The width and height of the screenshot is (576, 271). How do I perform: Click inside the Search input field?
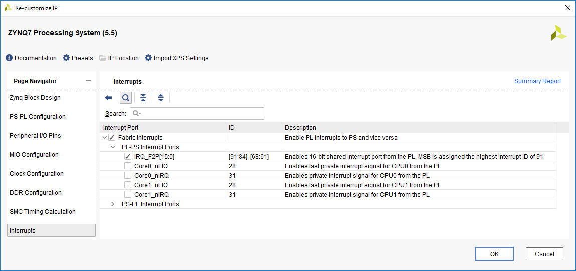click(197, 114)
